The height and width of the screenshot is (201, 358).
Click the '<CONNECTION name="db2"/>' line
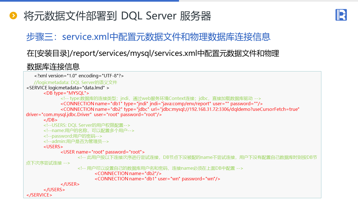128,173
